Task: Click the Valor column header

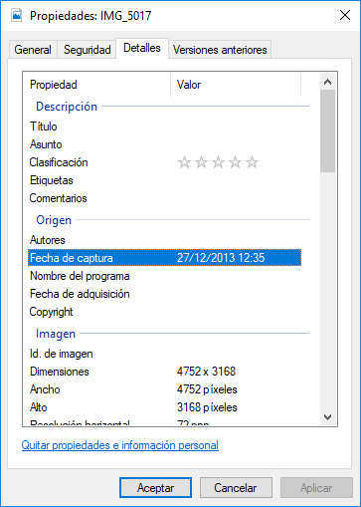Action: (x=236, y=85)
